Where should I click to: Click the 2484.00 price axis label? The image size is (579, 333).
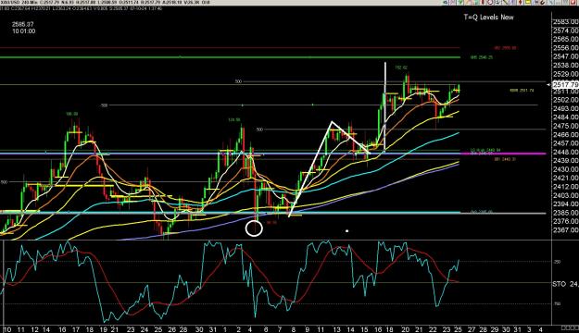(565, 117)
